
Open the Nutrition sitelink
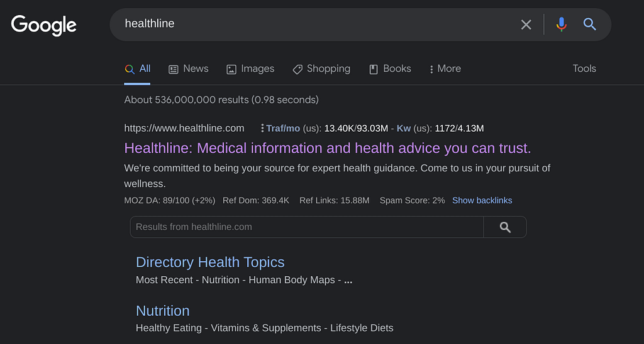(162, 311)
